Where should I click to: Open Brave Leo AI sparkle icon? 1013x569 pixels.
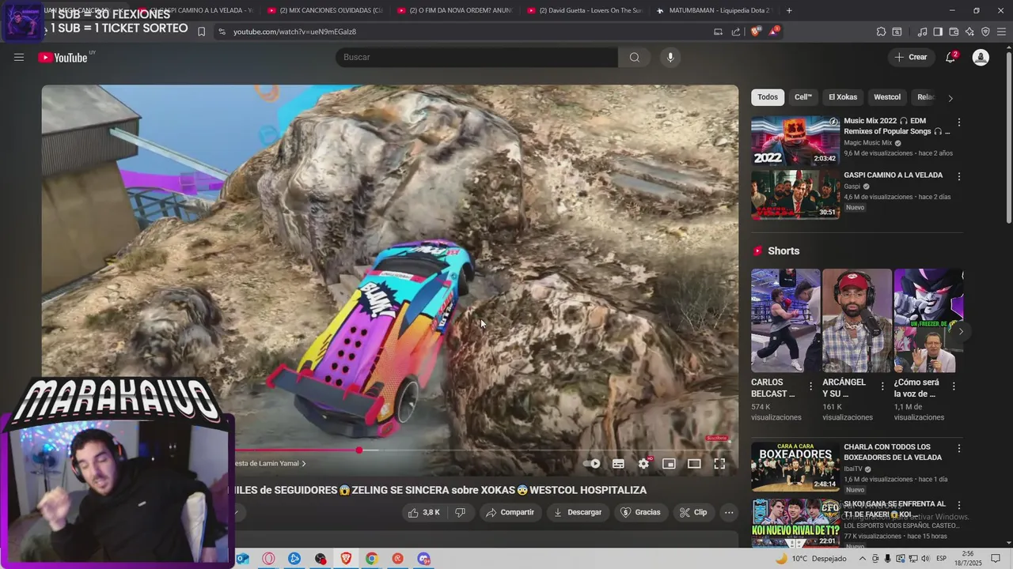(969, 32)
